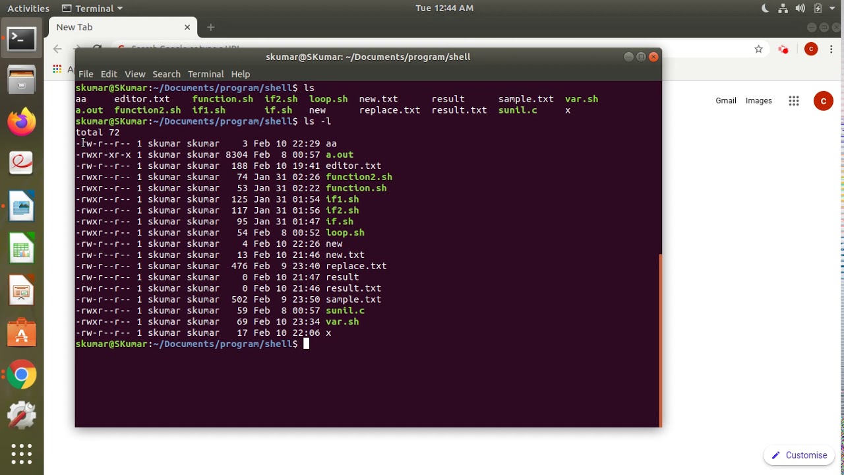Launch LibreOffice Impress from the dock
The height and width of the screenshot is (475, 844).
tap(21, 292)
